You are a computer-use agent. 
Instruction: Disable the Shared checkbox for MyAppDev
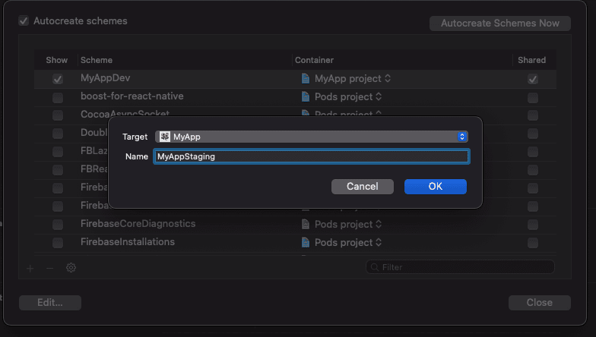coord(533,79)
